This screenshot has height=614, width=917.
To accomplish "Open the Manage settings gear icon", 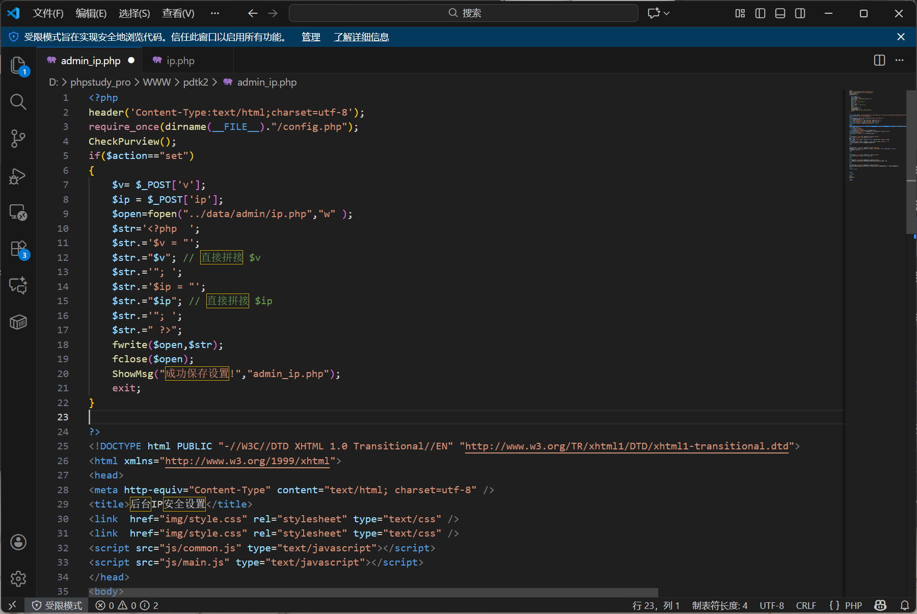I will click(x=18, y=578).
